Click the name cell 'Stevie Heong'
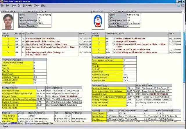The image size is (186, 129). click(x=44, y=15)
